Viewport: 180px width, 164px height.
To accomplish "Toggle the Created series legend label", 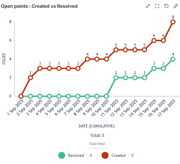I will click(118, 155).
